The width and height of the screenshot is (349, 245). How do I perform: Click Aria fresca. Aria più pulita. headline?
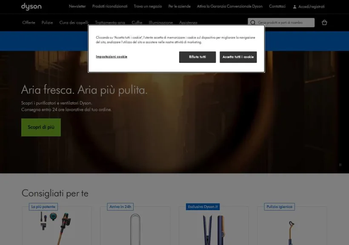[x=84, y=90]
